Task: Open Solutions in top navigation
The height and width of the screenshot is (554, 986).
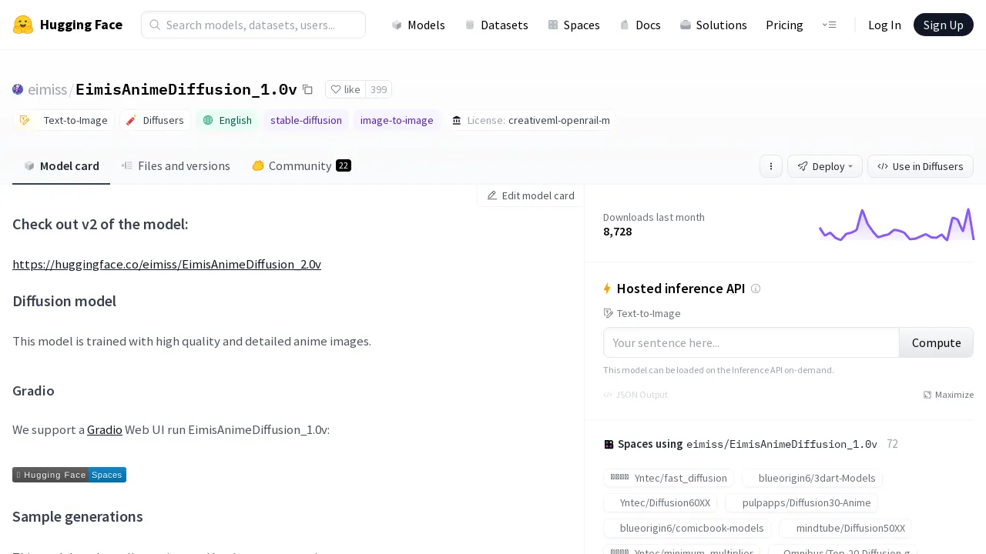Action: [713, 25]
